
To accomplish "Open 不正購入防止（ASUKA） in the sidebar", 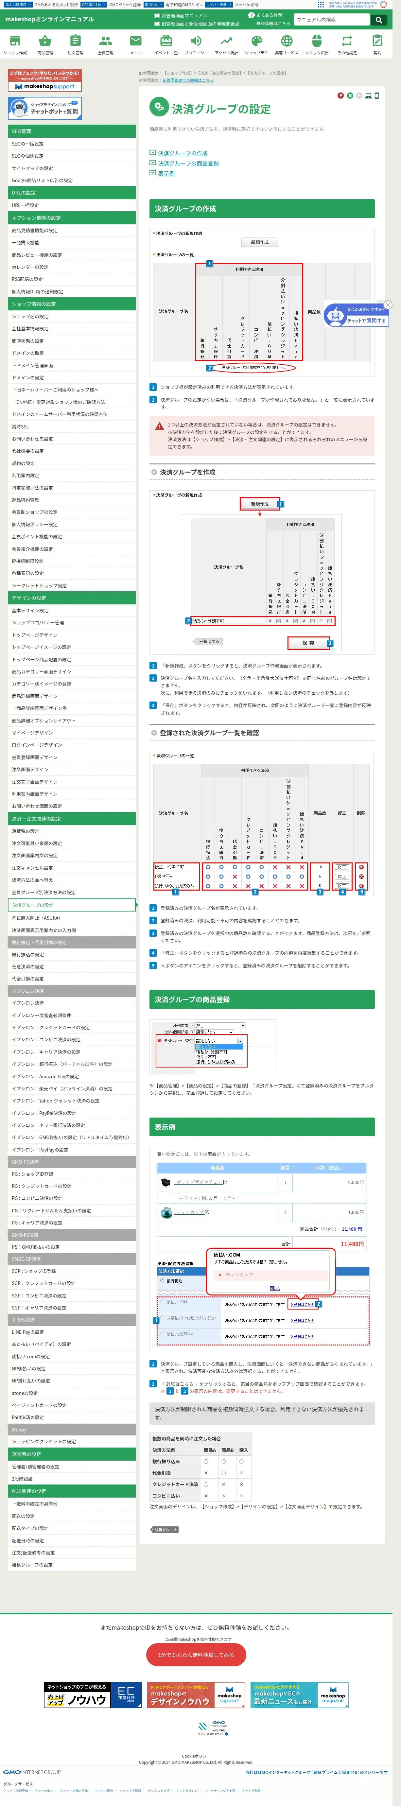I will click(x=72, y=918).
